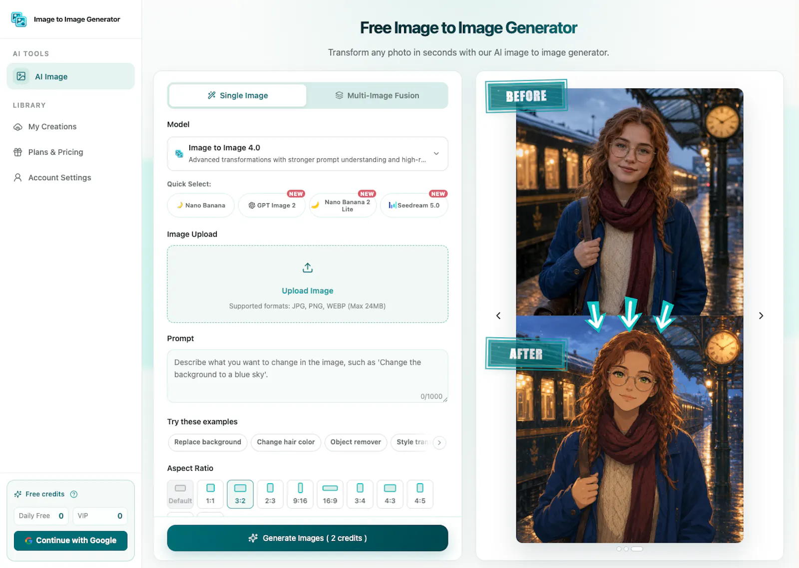Select 16:9 aspect ratio
The image size is (799, 568).
(x=330, y=494)
